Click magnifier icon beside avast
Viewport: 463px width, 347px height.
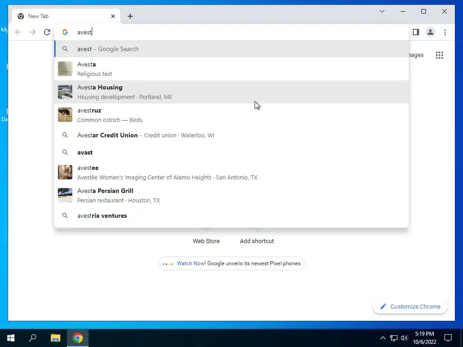click(x=65, y=152)
